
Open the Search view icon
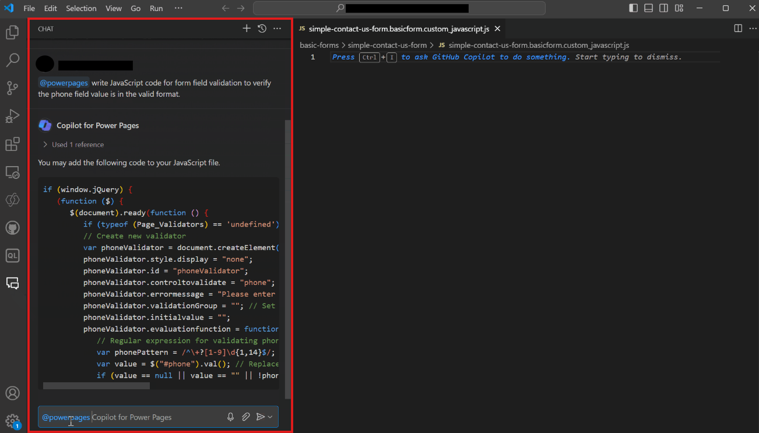[12, 60]
